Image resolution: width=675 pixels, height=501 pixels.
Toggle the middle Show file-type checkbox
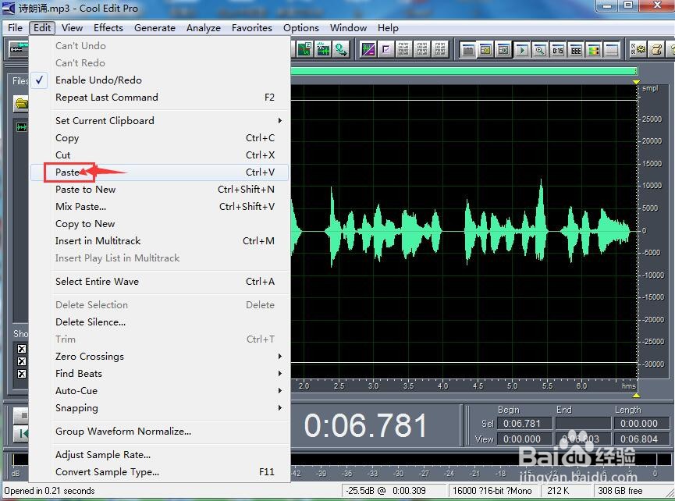(x=22, y=361)
